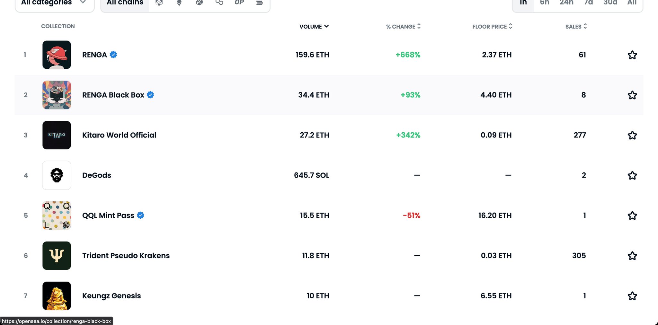Star the DeGods collection row
The image size is (658, 325).
pos(632,175)
